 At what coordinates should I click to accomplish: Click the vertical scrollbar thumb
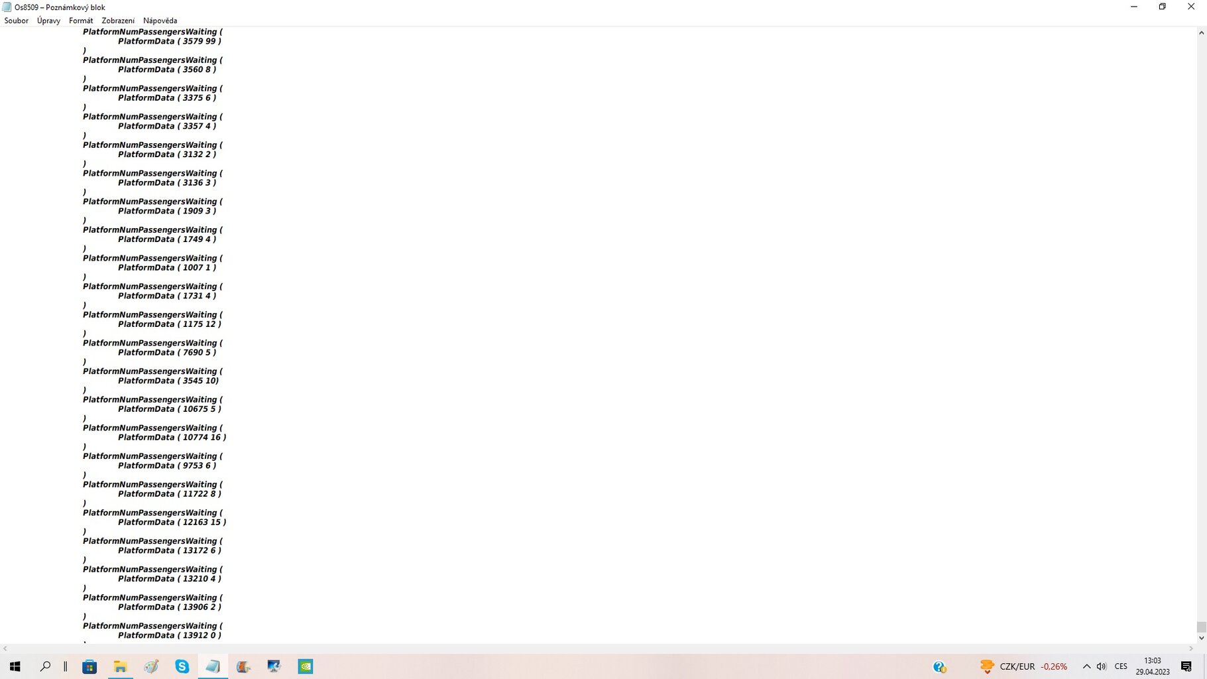coord(1201,627)
